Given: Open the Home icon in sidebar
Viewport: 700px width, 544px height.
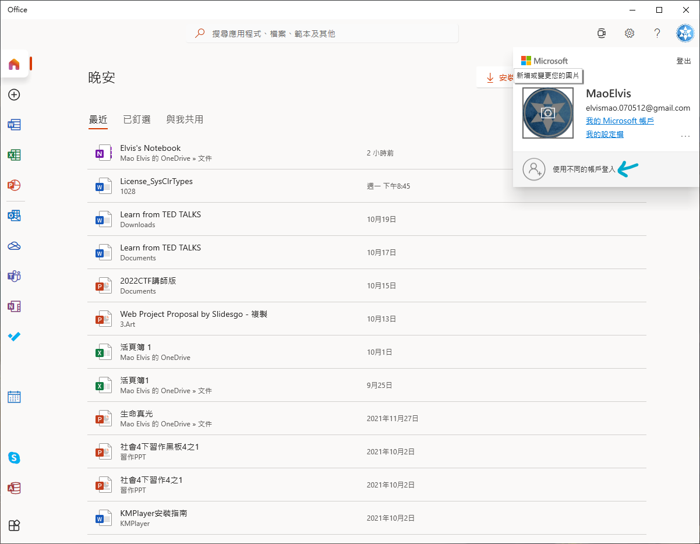Looking at the screenshot, I should point(14,64).
